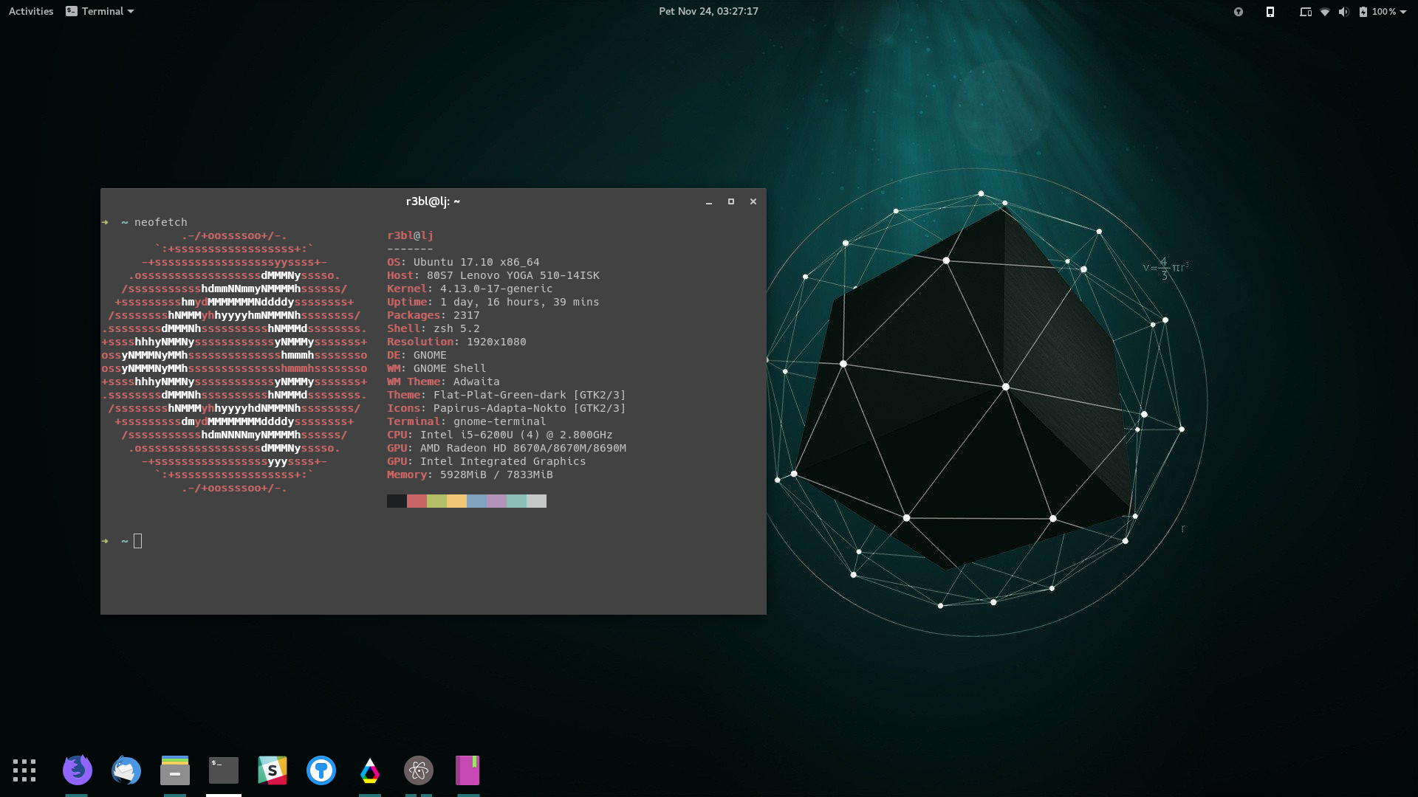Viewport: 1418px width, 797px height.
Task: Open the clock and calendar menu
Action: click(708, 11)
